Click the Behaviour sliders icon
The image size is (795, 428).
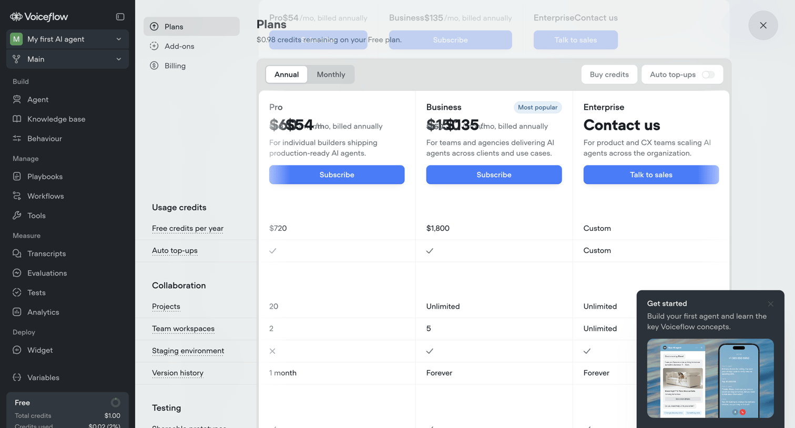pyautogui.click(x=17, y=138)
